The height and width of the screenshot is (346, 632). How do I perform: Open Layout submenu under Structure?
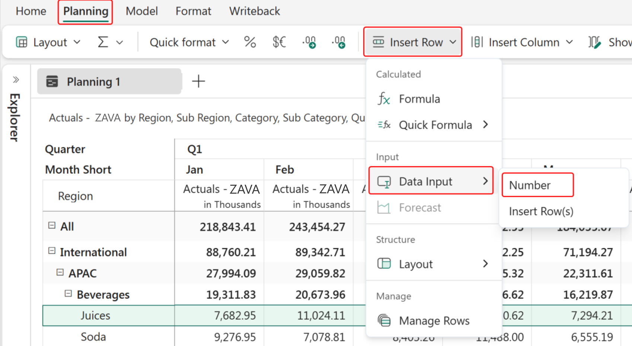pyautogui.click(x=434, y=264)
